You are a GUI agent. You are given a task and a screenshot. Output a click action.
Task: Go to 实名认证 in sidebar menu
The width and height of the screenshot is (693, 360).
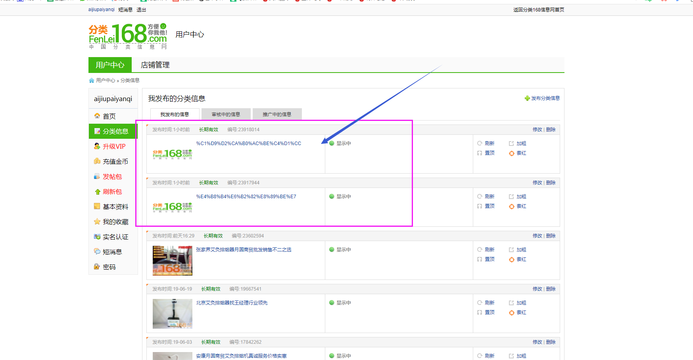point(115,237)
